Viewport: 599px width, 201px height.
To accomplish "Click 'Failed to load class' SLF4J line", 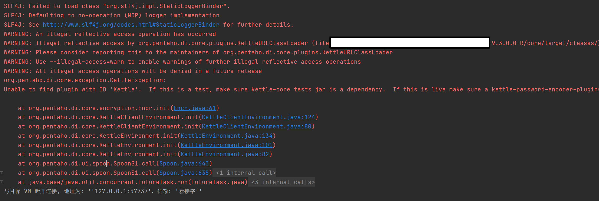I will tap(116, 6).
